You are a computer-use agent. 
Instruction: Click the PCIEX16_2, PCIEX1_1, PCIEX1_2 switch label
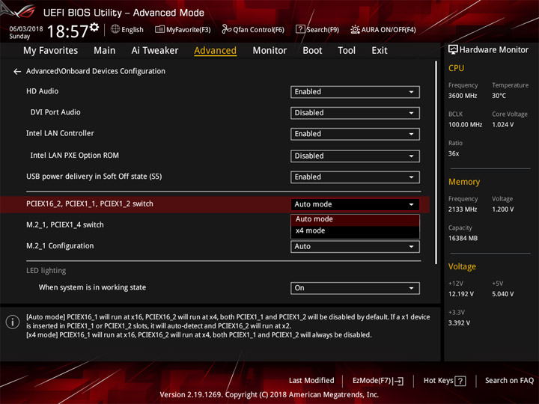[90, 204]
